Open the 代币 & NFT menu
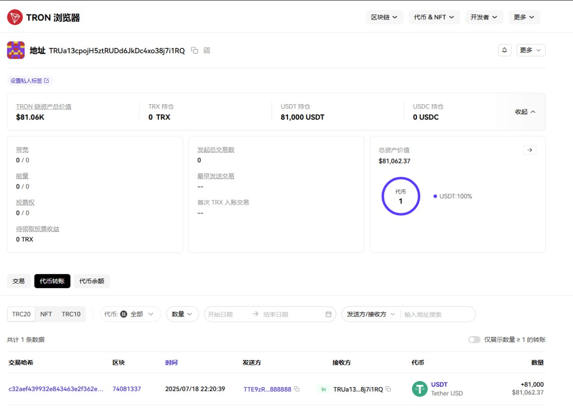573x410 pixels. coord(434,17)
